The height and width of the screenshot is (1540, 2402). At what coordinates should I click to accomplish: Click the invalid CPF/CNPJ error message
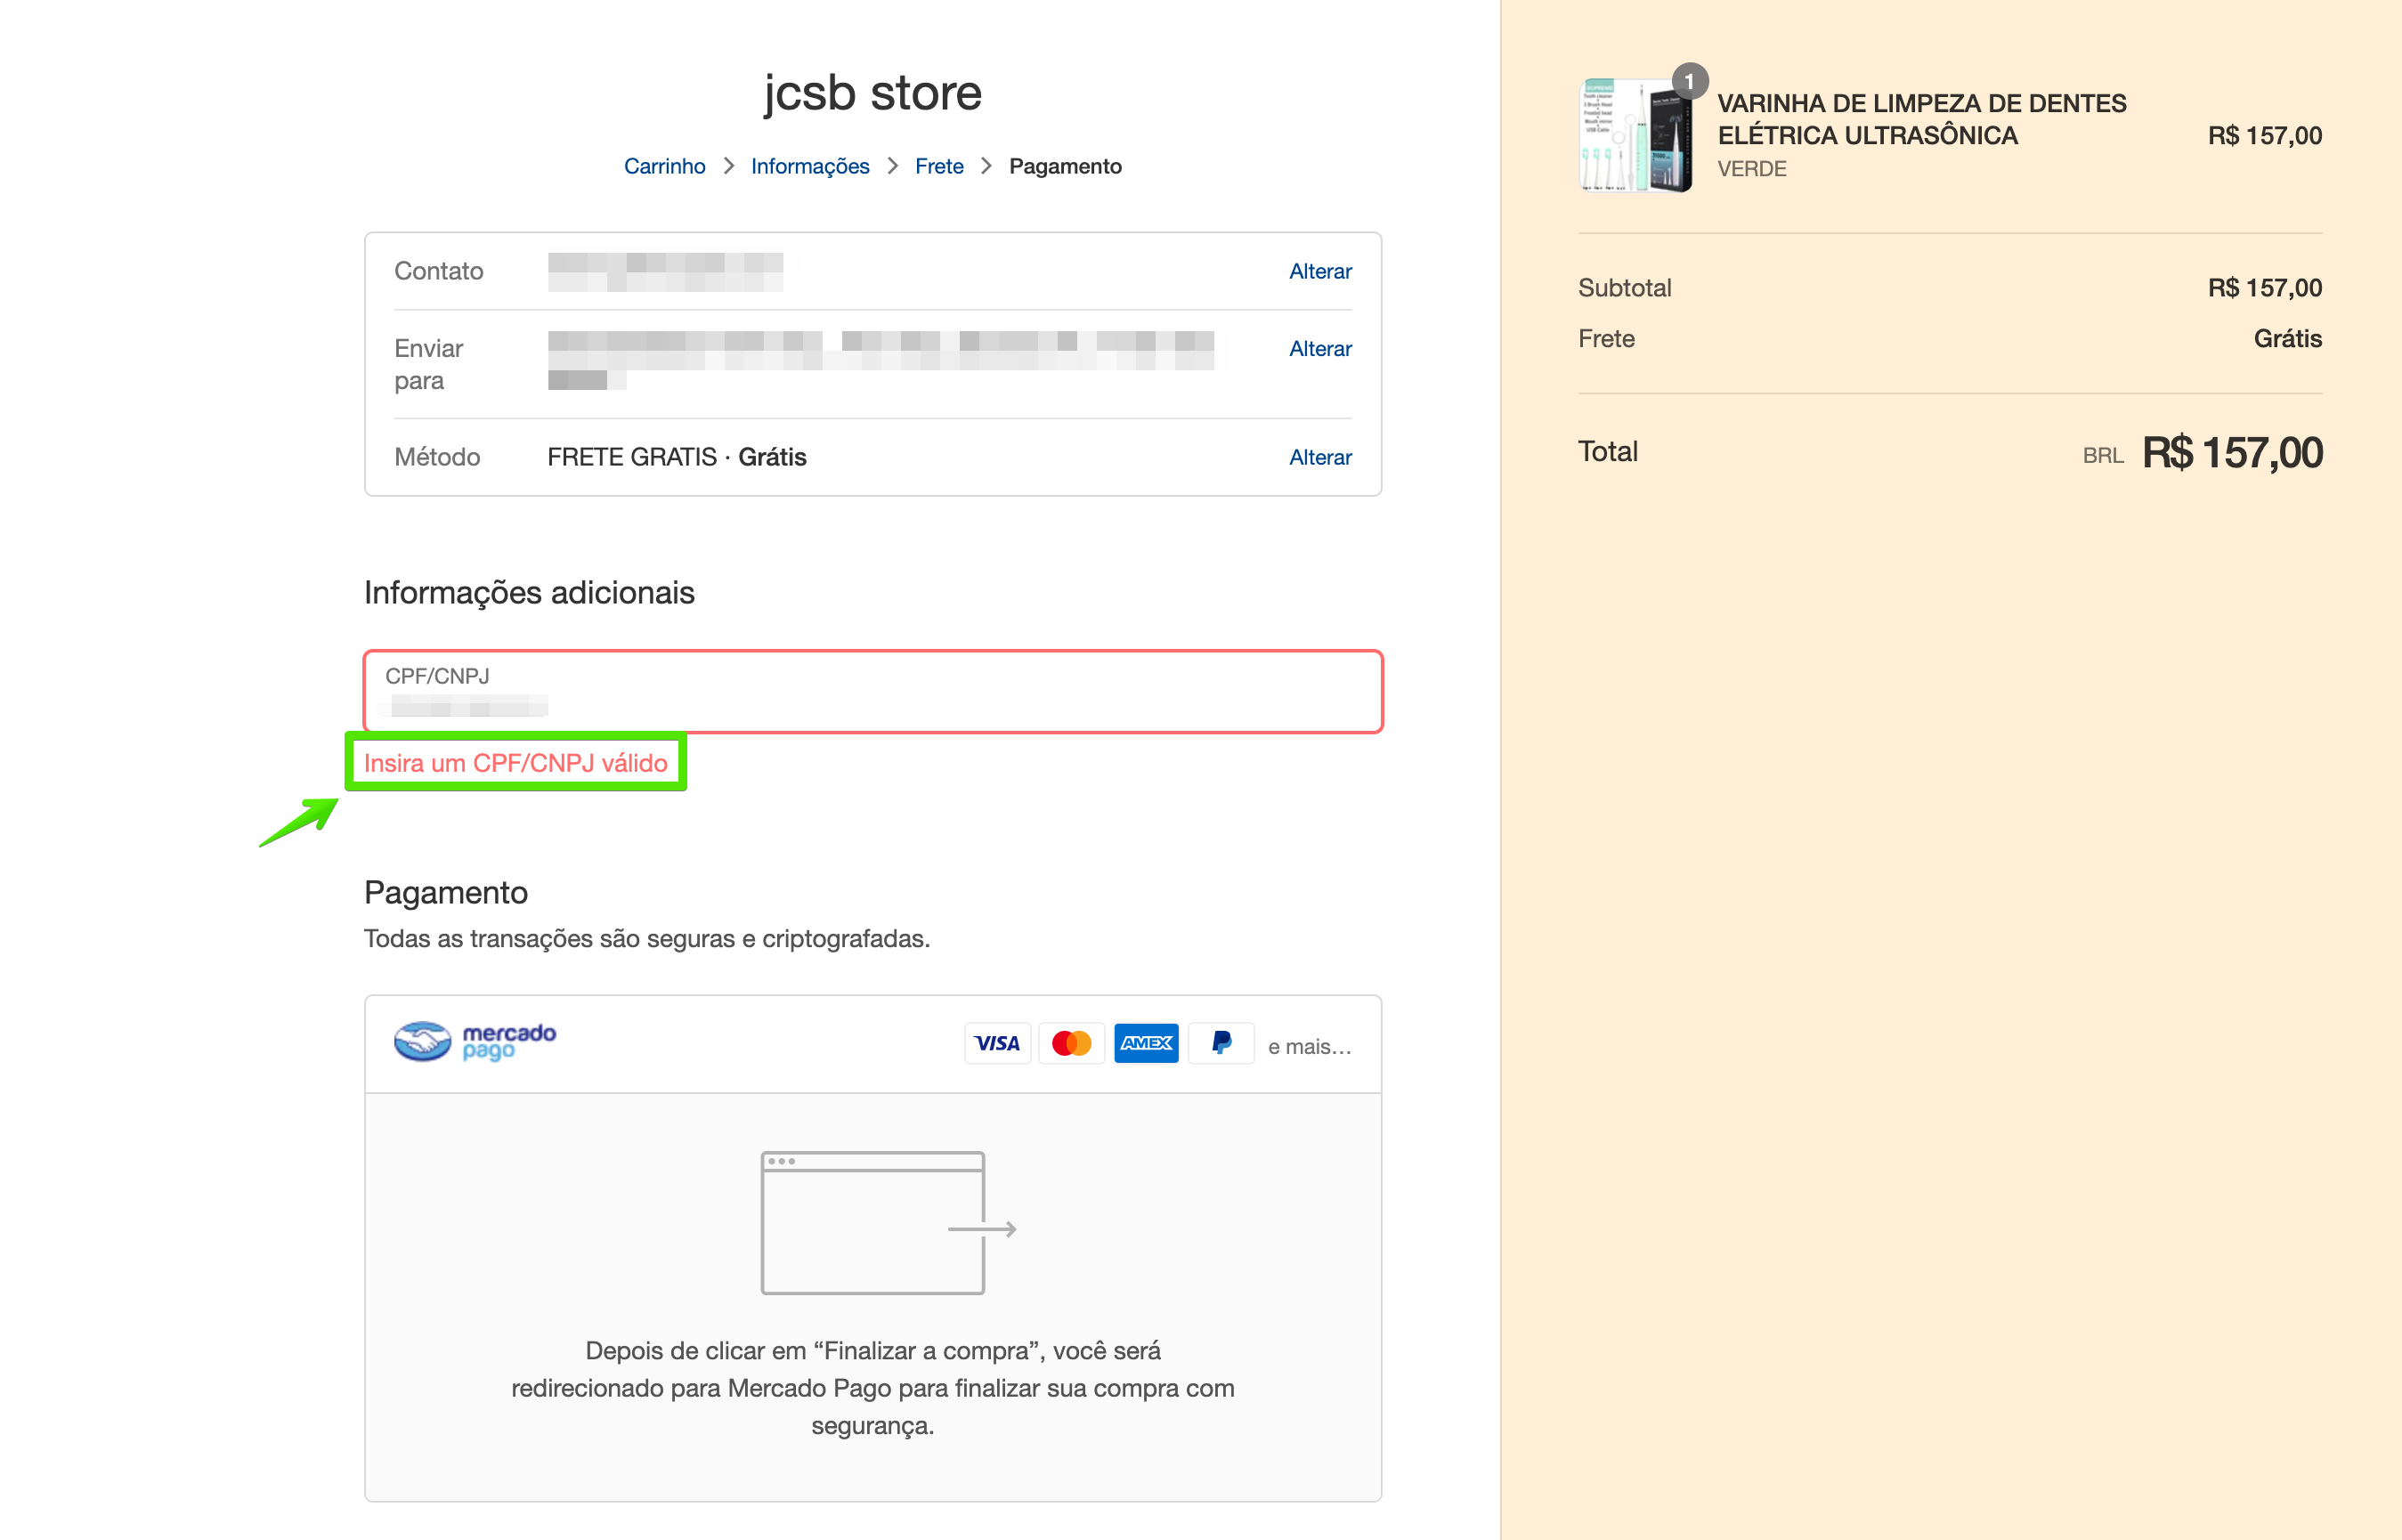pyautogui.click(x=515, y=763)
